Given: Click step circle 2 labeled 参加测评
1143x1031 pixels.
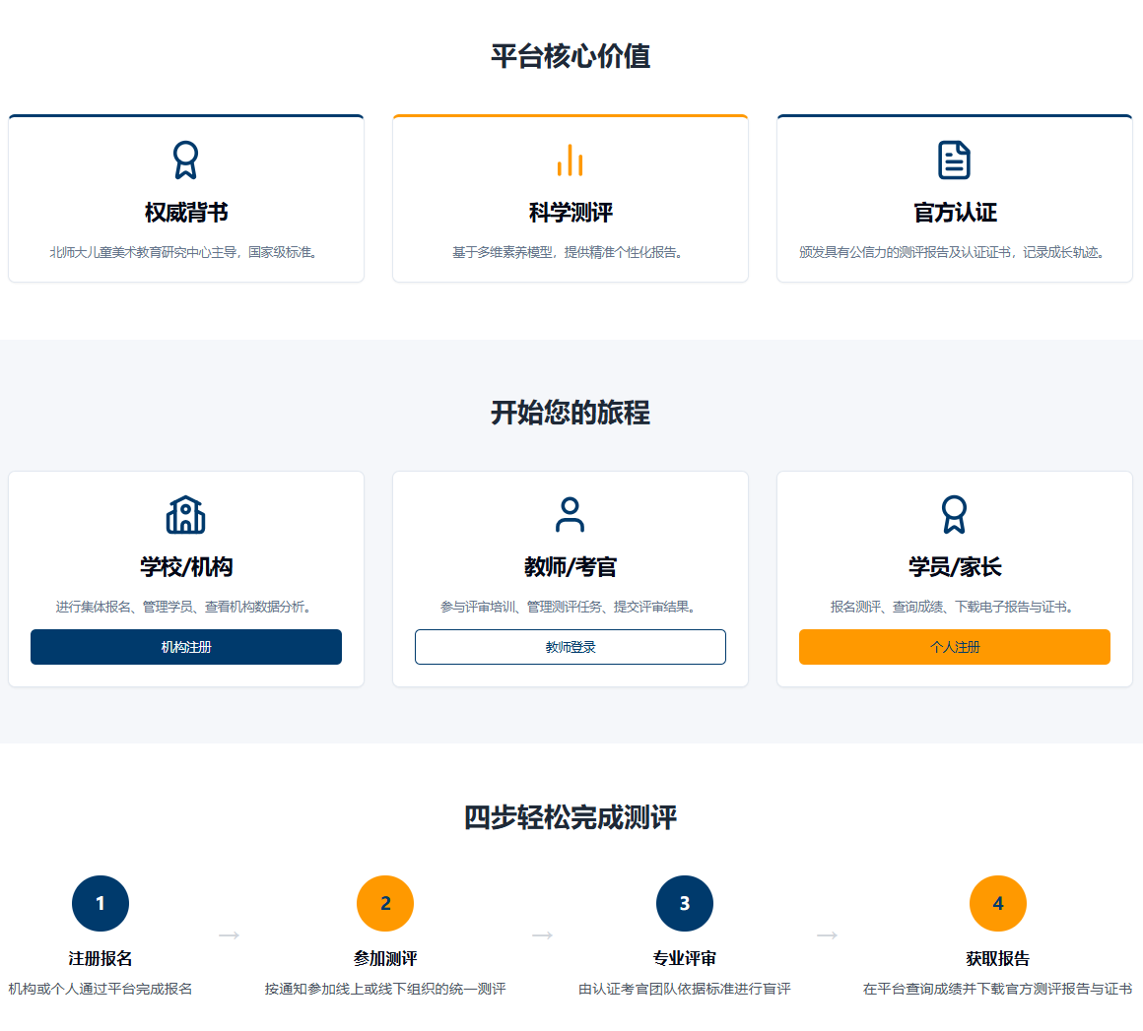Looking at the screenshot, I should point(385,903).
